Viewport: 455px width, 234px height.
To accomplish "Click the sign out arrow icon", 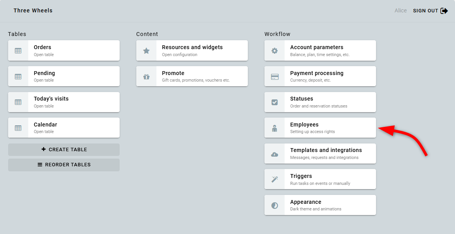I will (x=444, y=11).
